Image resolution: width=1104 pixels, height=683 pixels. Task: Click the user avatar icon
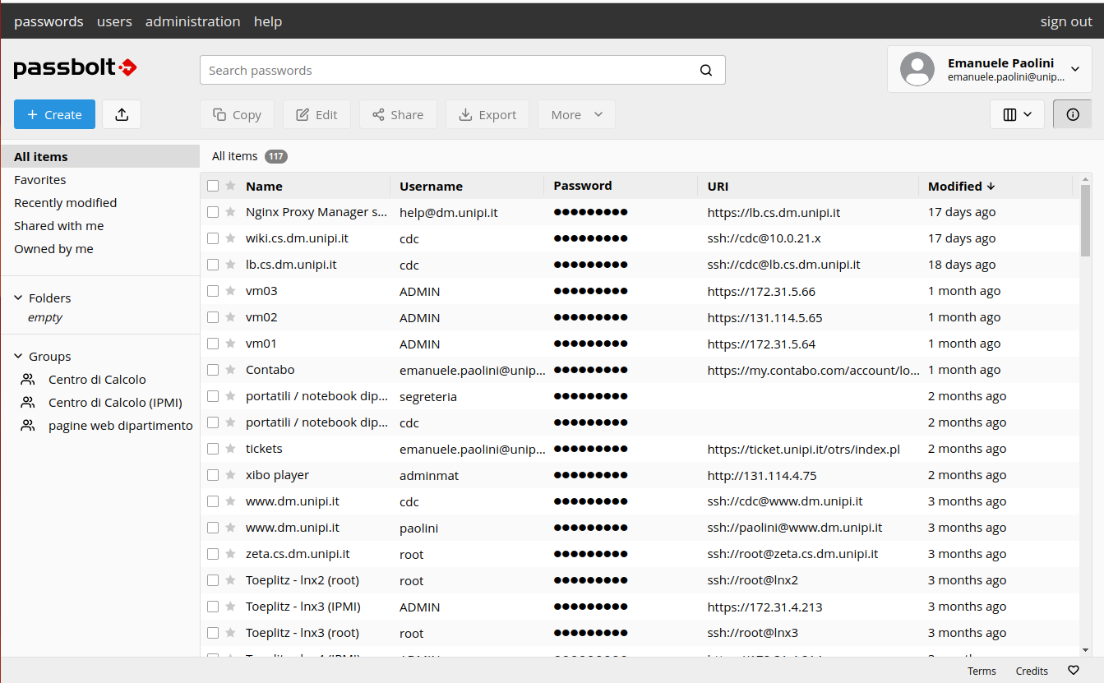(917, 69)
